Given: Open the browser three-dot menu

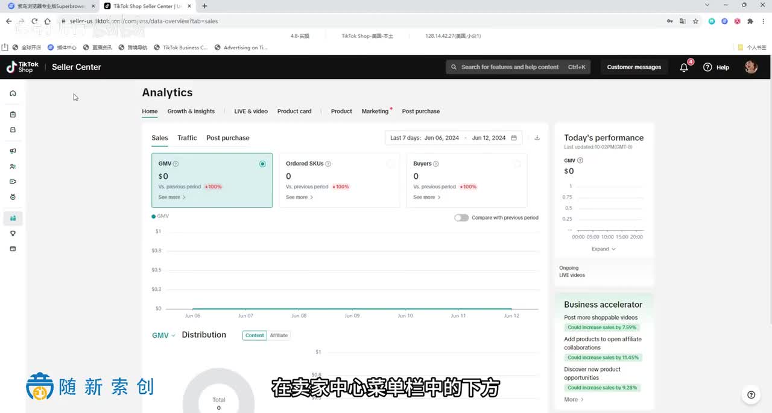Looking at the screenshot, I should point(763,21).
